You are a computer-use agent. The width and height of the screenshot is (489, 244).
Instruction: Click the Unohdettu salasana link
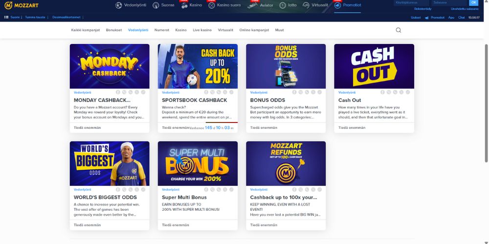[x=465, y=9]
